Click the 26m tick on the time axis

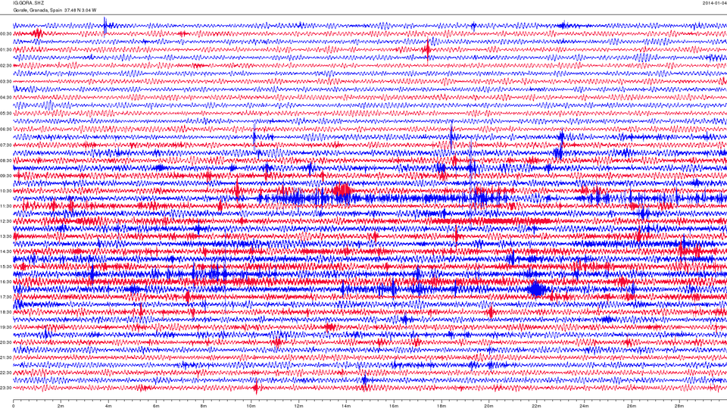[x=631, y=406]
